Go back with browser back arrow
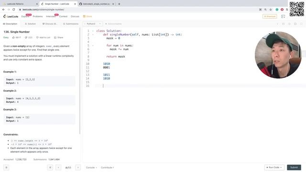Screen dimensions: 306x172 [x=3, y=10]
